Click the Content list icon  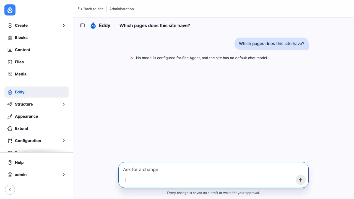click(x=10, y=50)
